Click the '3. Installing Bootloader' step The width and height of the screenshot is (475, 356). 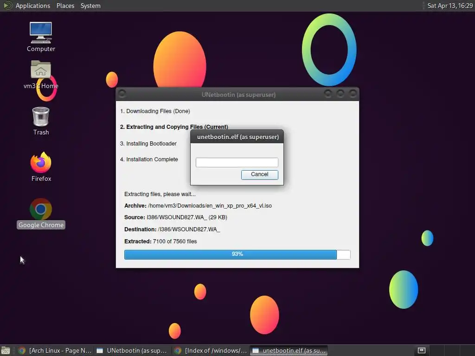(x=148, y=144)
